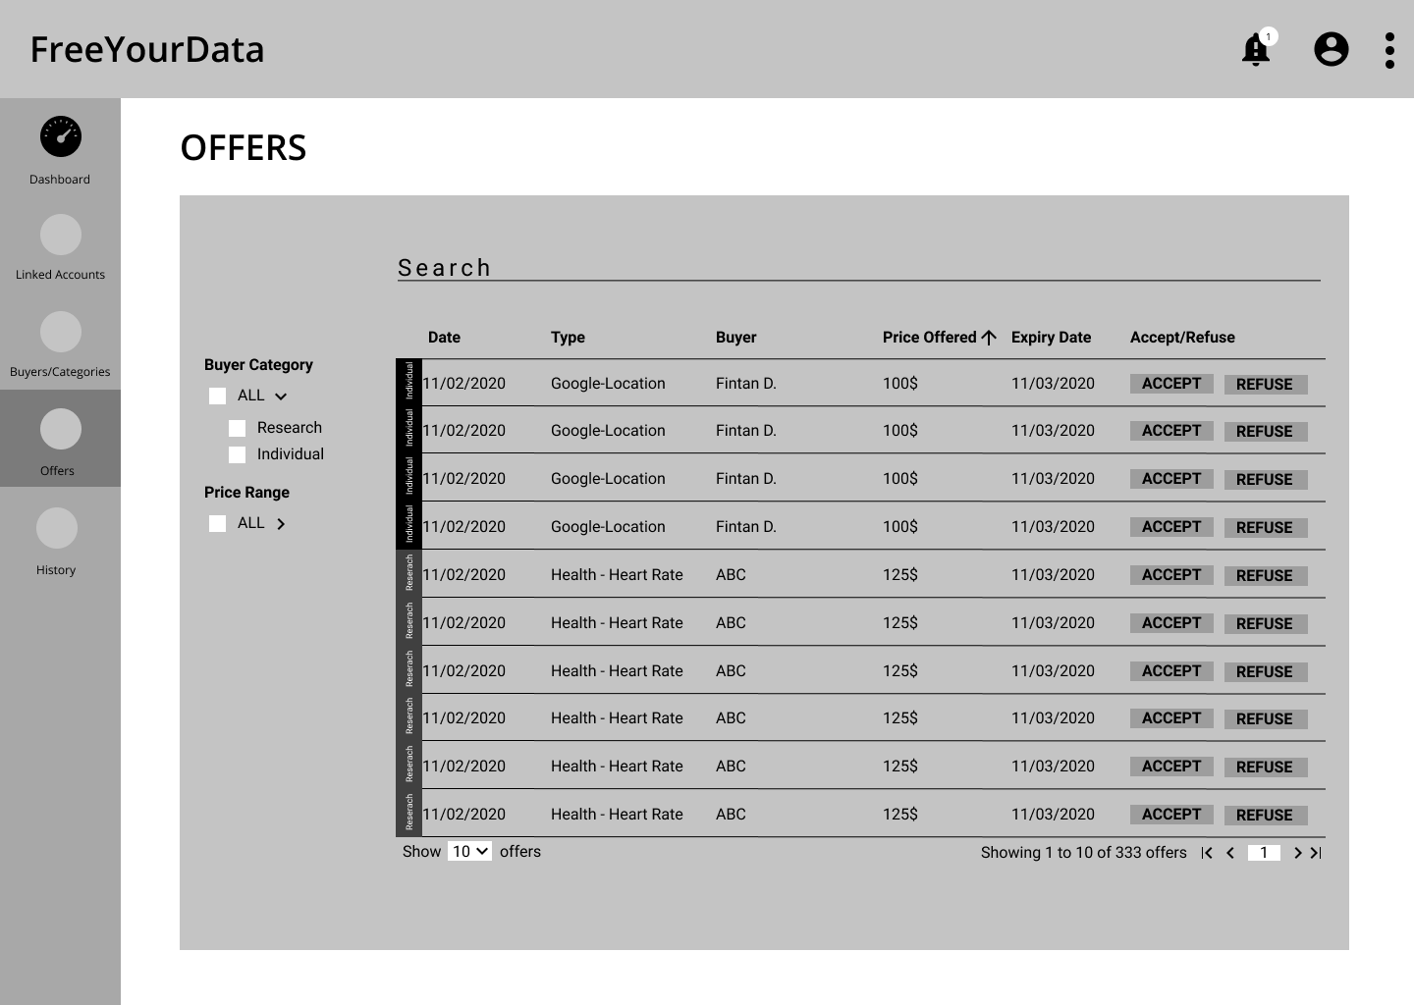
Task: Refuse the first Fintan D. offer
Action: coord(1265,385)
